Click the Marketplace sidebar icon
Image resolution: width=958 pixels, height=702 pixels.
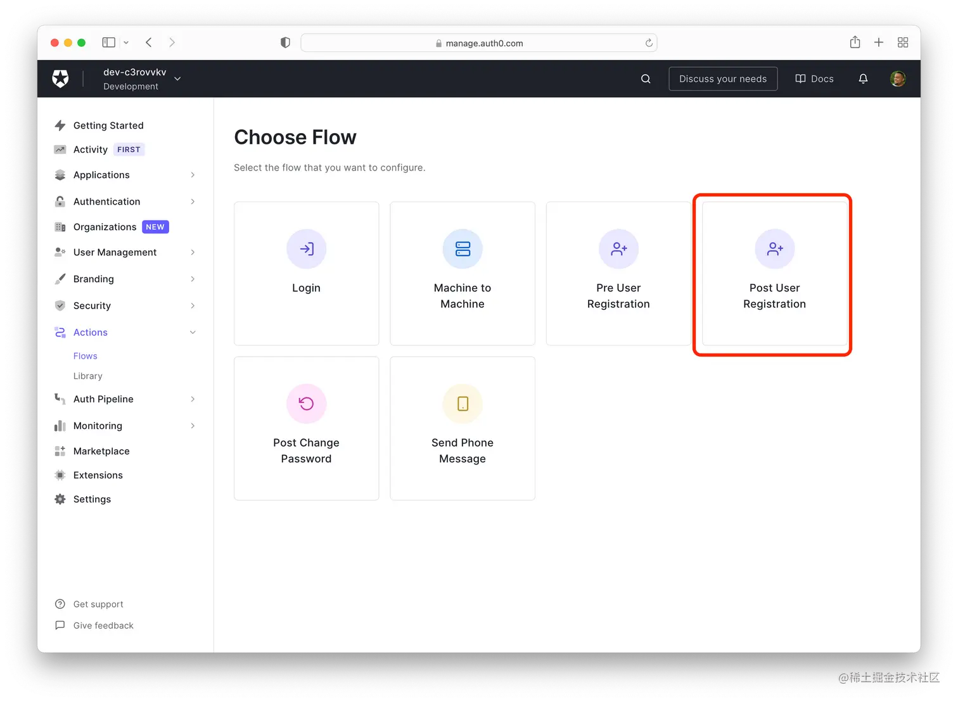(x=60, y=450)
